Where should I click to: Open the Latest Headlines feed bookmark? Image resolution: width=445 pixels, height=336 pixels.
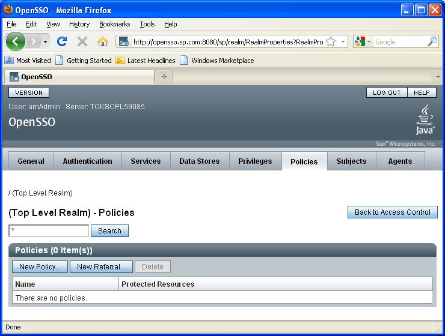(146, 61)
